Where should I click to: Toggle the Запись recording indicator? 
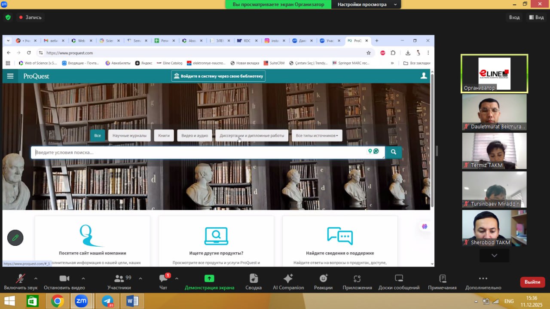click(x=30, y=18)
